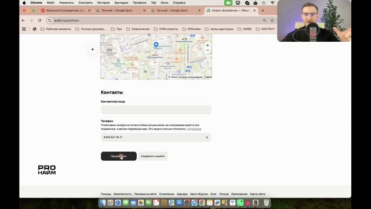Open site info icon in address bar
The height and width of the screenshot is (209, 371).
tap(49, 21)
